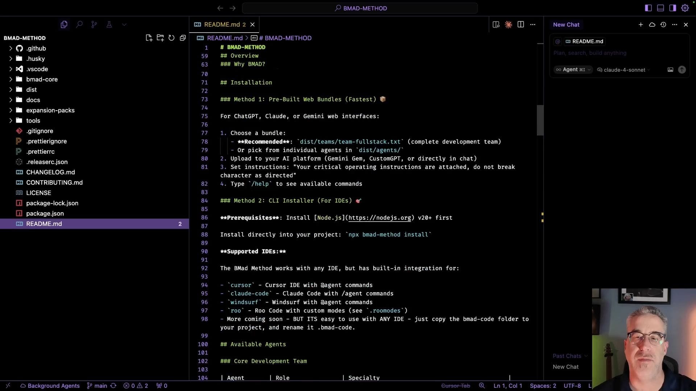Split the editor to the right
The width and height of the screenshot is (696, 391).
(x=521, y=25)
